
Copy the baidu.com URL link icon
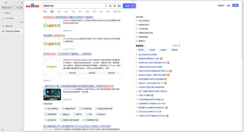click(x=18, y=7)
